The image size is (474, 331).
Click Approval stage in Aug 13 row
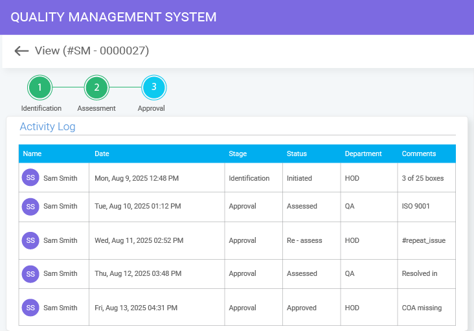(x=242, y=308)
